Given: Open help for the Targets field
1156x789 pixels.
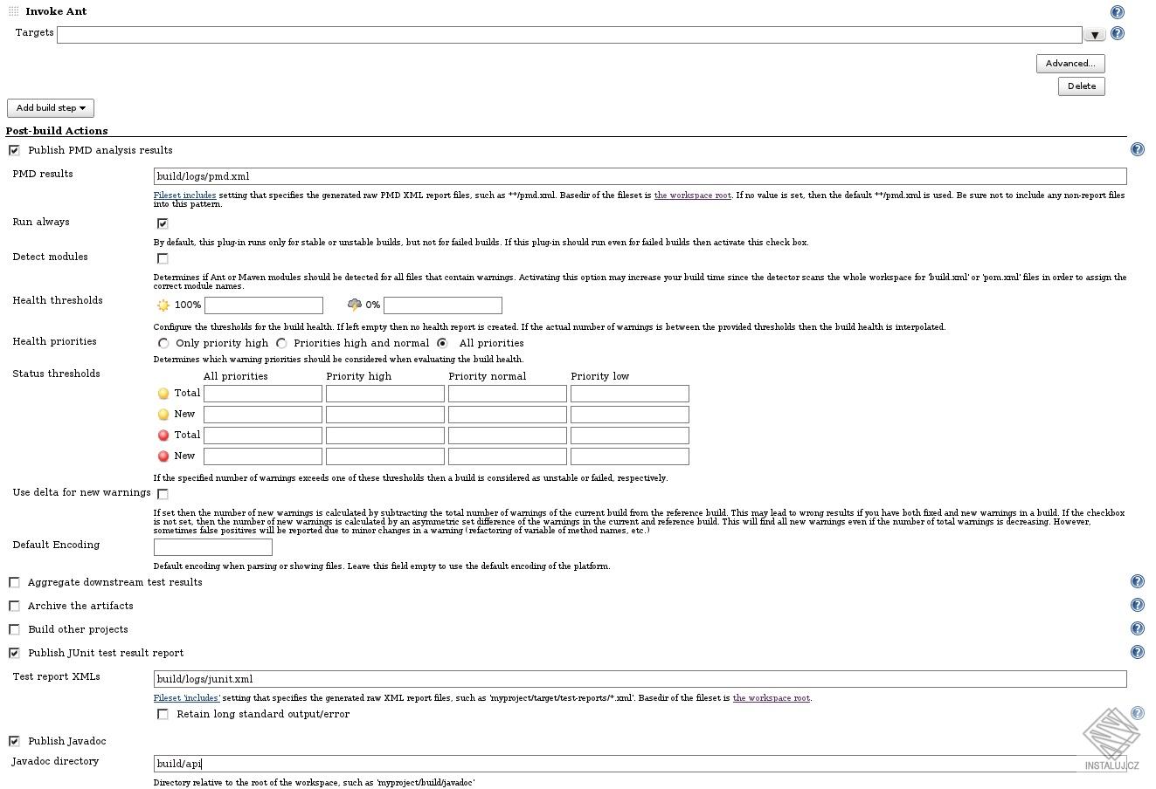Looking at the screenshot, I should coord(1117,34).
